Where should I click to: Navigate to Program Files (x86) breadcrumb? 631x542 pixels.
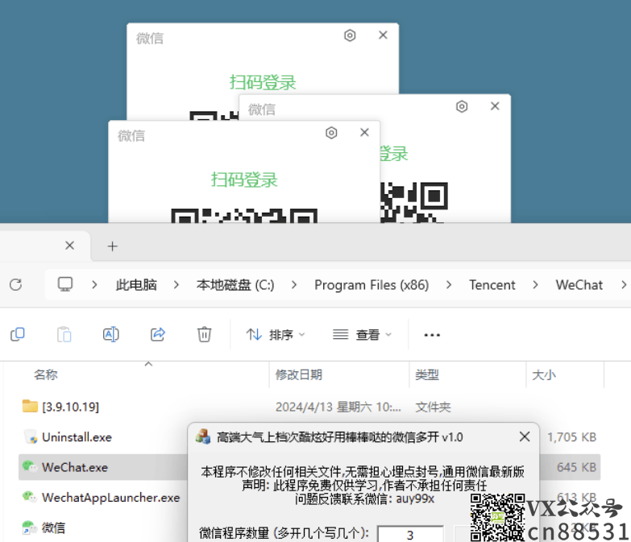[x=372, y=285]
